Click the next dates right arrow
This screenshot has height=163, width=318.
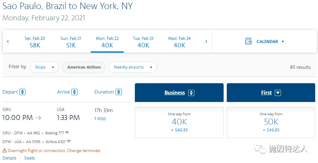click(x=206, y=41)
